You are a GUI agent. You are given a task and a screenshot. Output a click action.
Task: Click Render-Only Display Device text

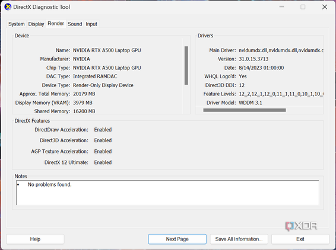point(103,85)
